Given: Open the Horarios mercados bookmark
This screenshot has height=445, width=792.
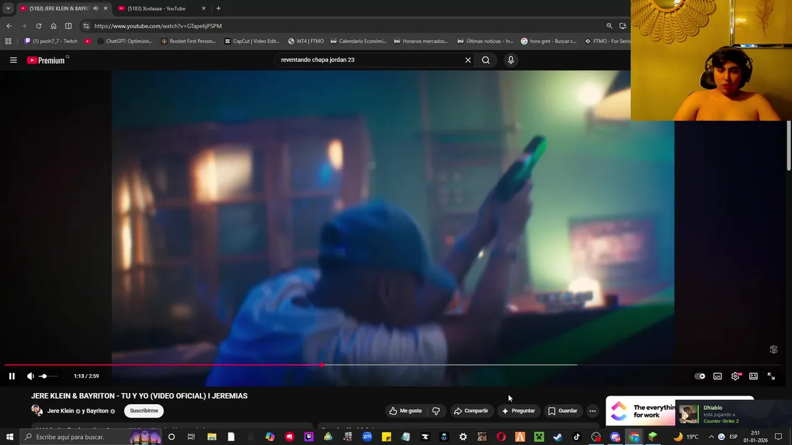Looking at the screenshot, I should pos(421,41).
